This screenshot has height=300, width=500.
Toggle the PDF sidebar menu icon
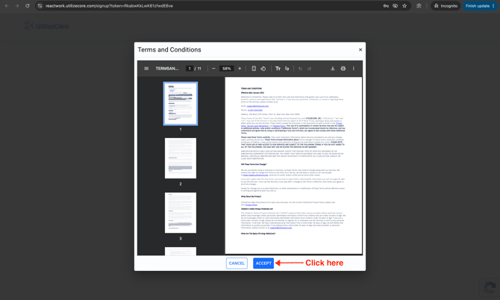tap(146, 69)
